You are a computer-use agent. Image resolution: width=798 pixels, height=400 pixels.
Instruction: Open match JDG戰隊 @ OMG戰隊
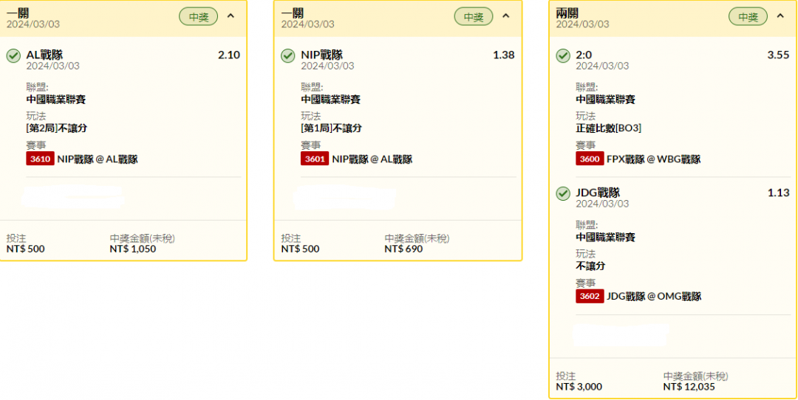[x=654, y=297]
